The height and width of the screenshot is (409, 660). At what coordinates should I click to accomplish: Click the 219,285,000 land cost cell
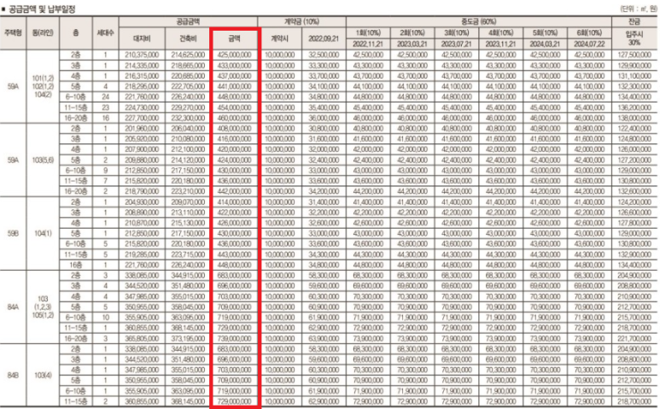coord(142,254)
